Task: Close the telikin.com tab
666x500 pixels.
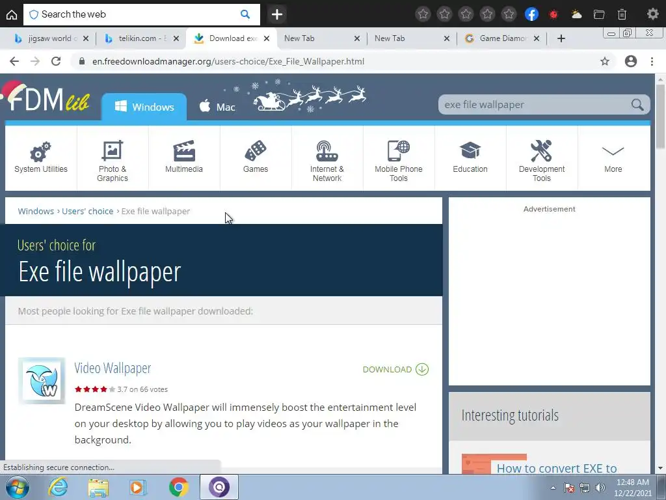Action: tap(176, 38)
